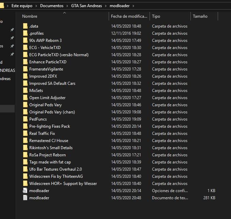Click the ECG - VehicleTXD folder icon
Viewport: 231px width, 219px height.
click(25, 48)
